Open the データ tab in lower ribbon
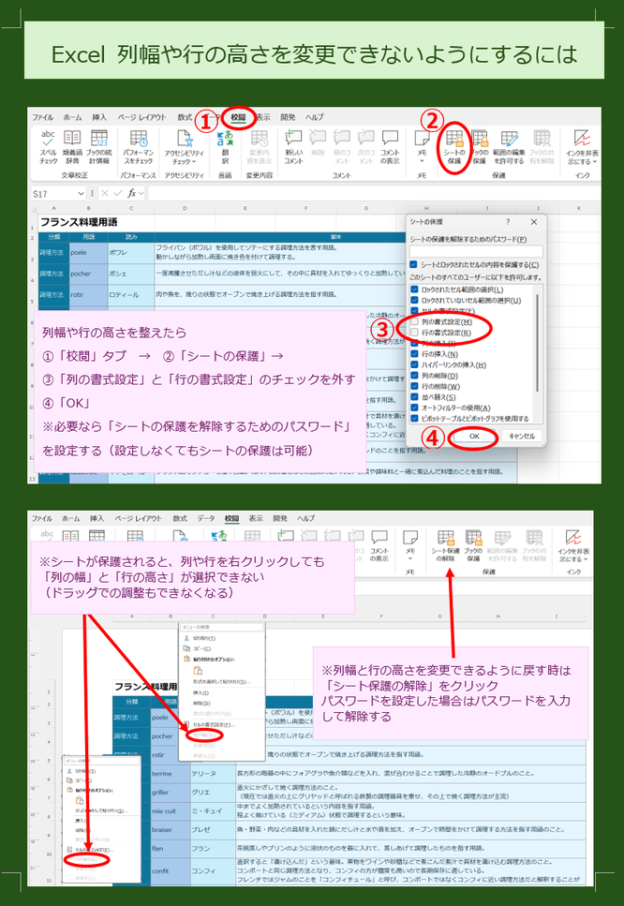The width and height of the screenshot is (624, 906). tap(206, 518)
